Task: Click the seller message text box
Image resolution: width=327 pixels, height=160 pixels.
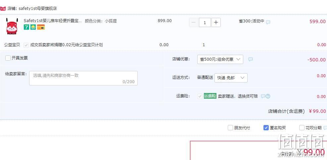Action: coord(83,78)
